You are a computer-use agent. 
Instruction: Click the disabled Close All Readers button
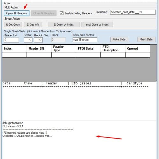coord(44,13)
